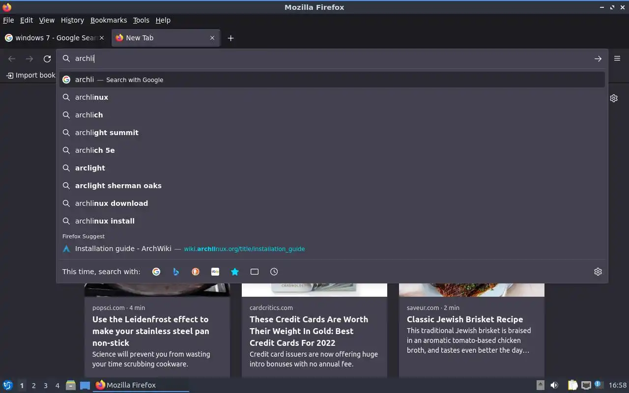Close the New Tab tab
629x393 pixels.
point(212,38)
